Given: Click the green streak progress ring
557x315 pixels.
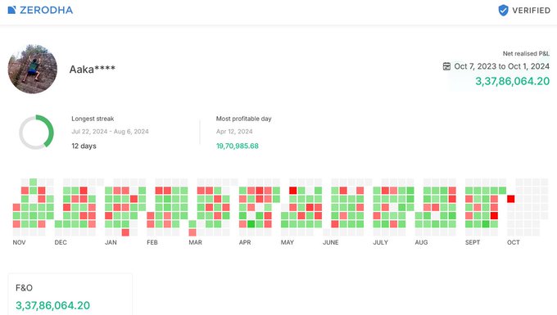Looking at the screenshot, I should [36, 132].
